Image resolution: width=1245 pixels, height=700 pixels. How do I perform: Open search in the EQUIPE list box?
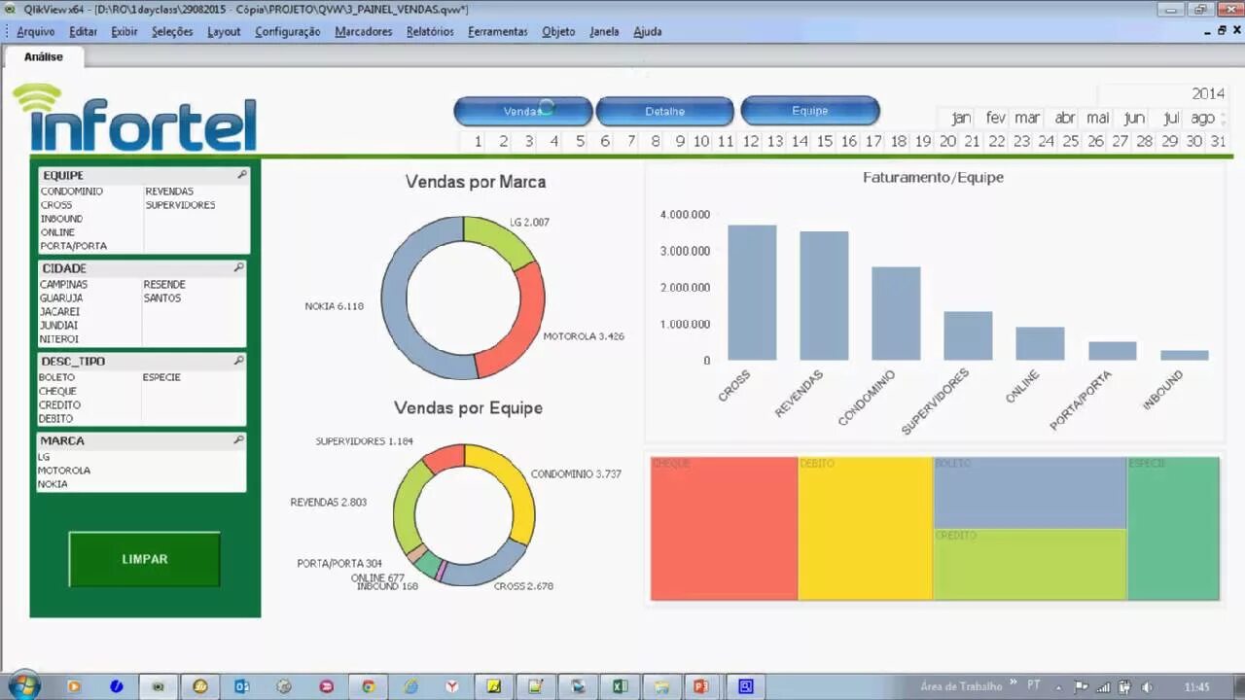click(242, 175)
